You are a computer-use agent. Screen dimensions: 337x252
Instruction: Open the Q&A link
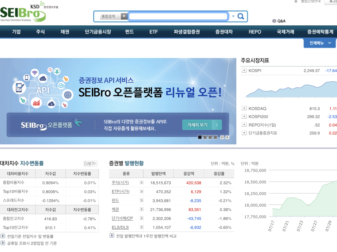281,21
